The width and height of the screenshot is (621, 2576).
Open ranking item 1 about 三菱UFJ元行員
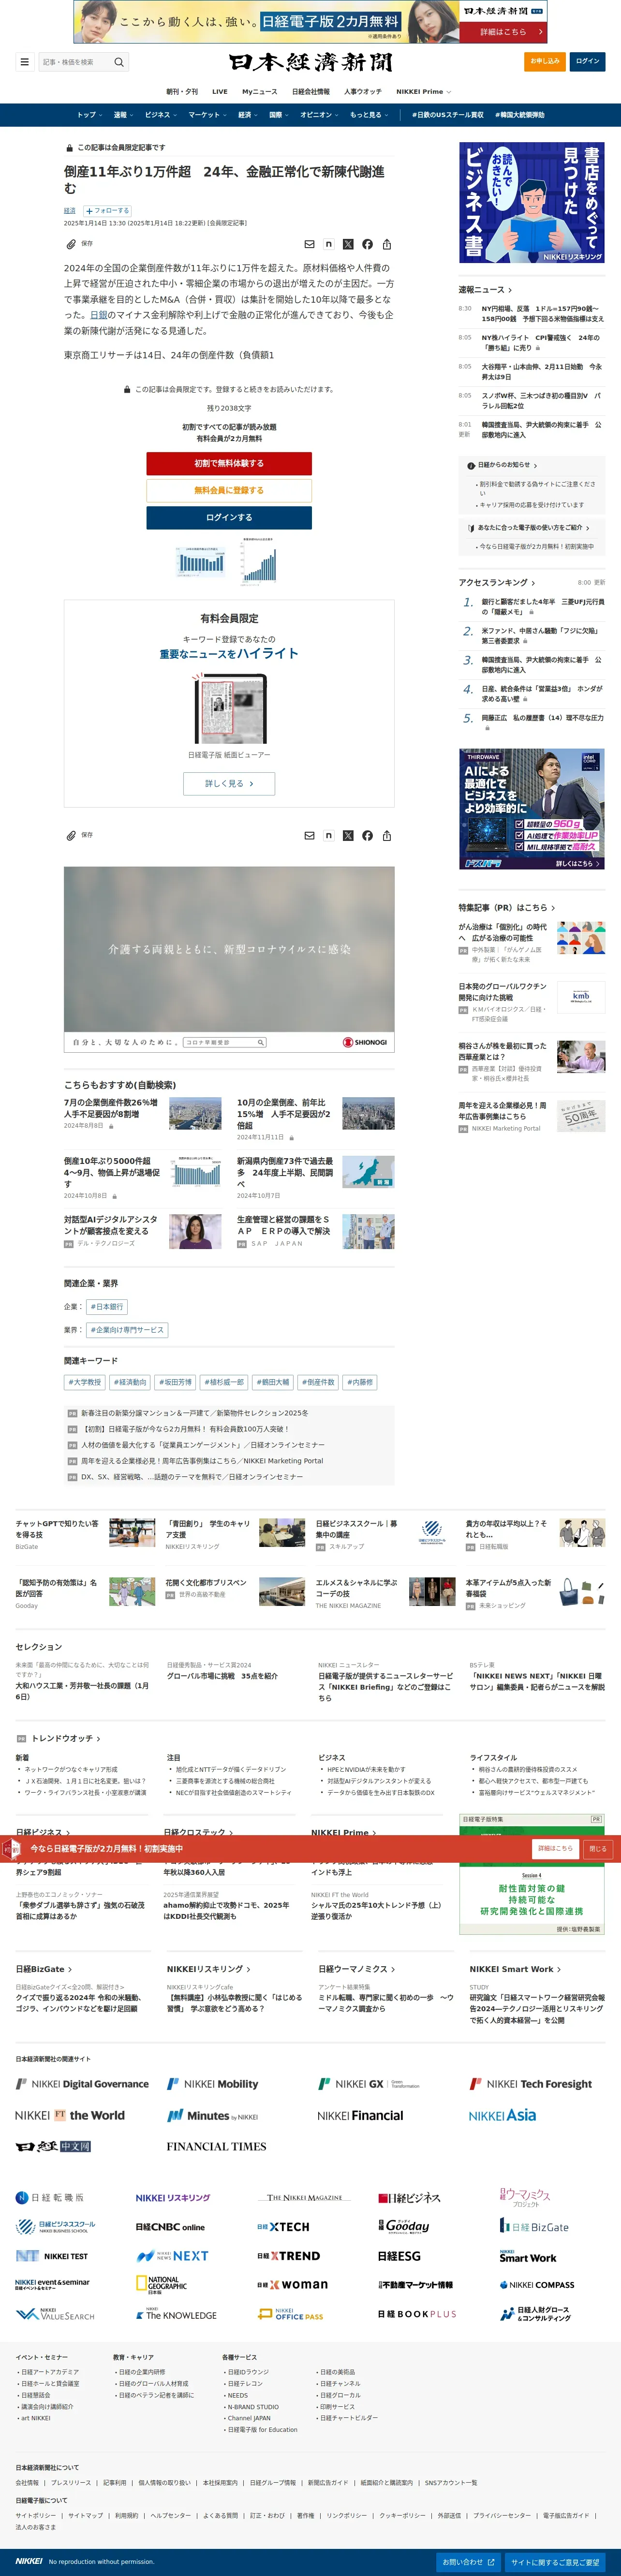tap(542, 607)
